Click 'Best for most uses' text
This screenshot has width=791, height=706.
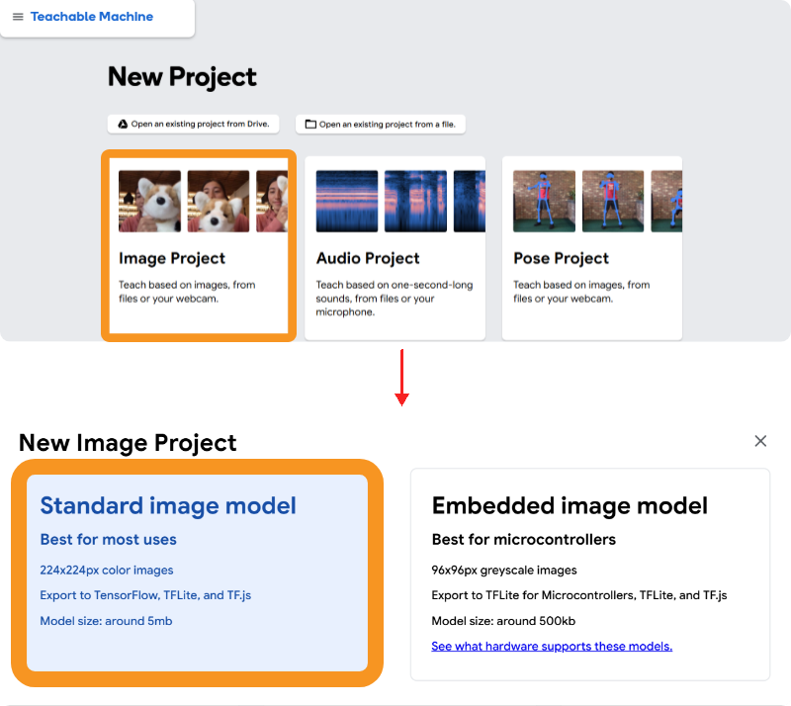point(109,540)
